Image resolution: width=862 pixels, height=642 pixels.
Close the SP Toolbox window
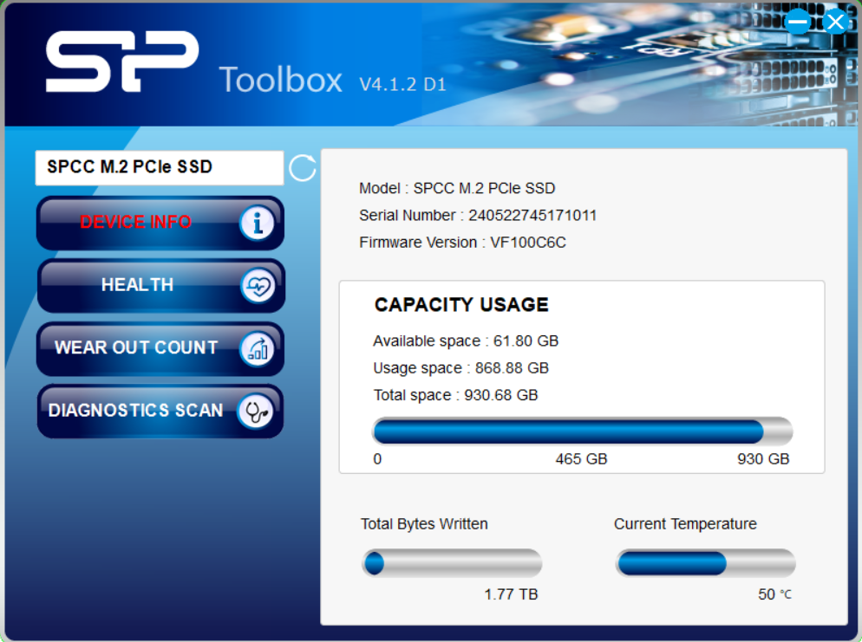835,22
